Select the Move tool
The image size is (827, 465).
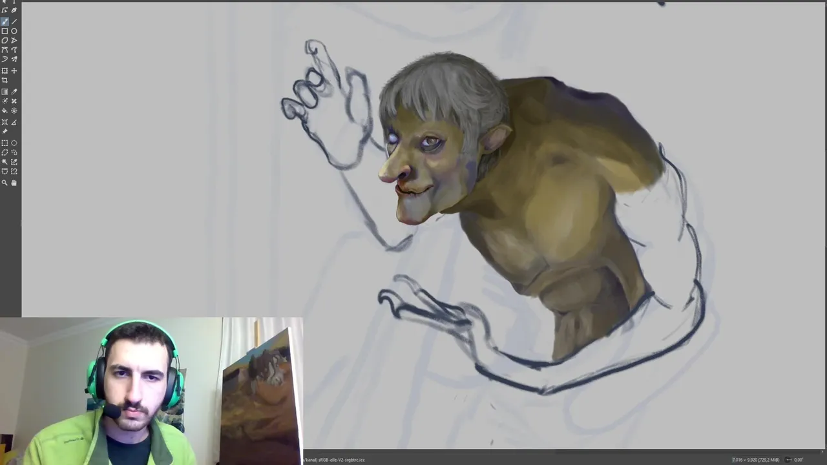coord(14,70)
